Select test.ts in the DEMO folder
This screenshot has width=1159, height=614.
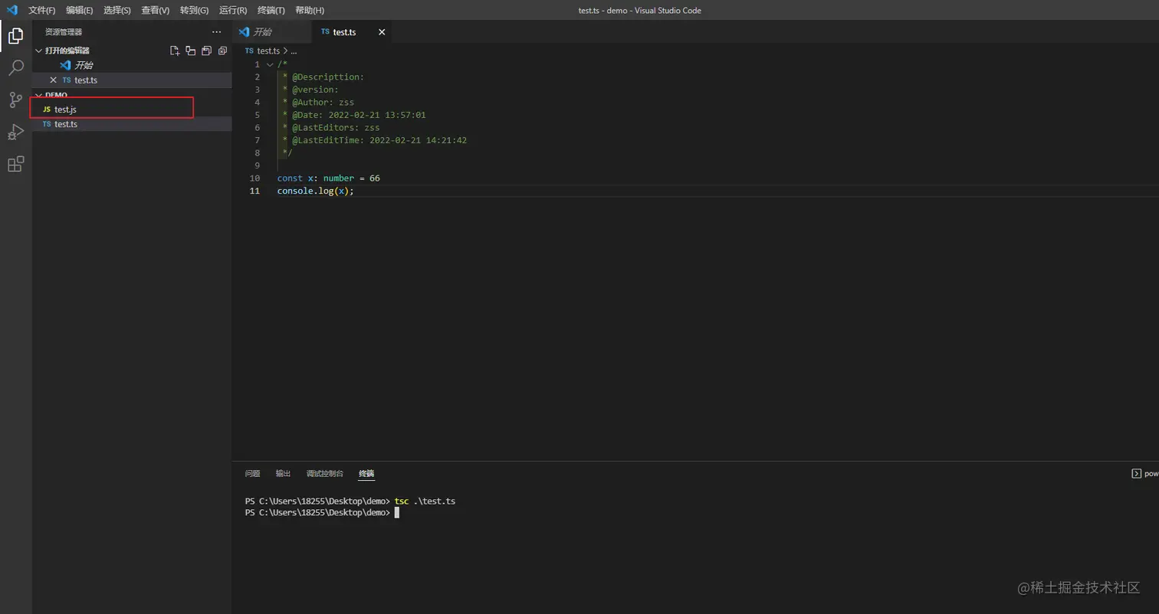pyautogui.click(x=131, y=124)
